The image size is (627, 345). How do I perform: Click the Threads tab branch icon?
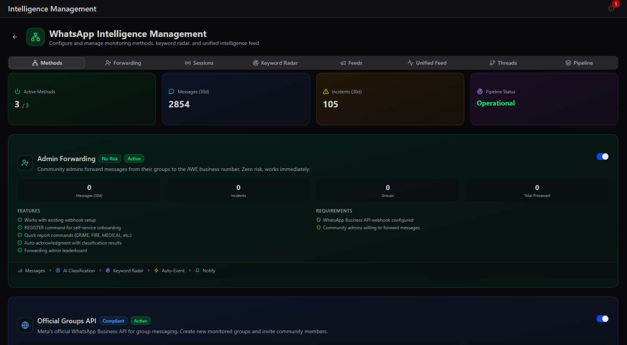coord(492,63)
